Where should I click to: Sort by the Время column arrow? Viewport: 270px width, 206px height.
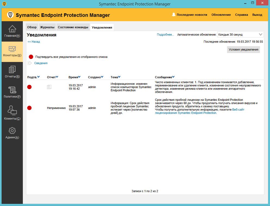coord(79,77)
